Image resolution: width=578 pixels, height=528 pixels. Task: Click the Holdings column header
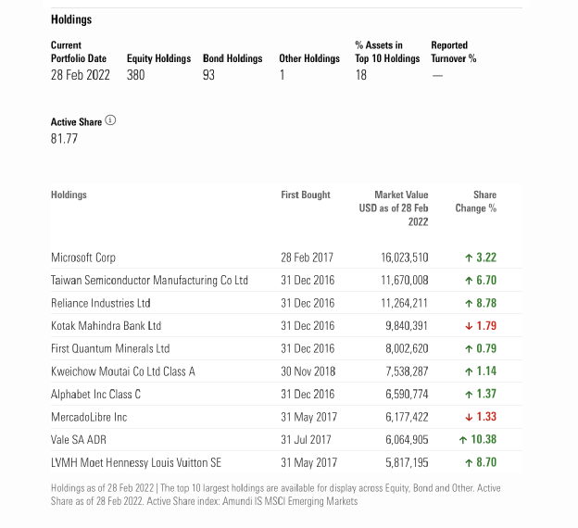coord(69,195)
